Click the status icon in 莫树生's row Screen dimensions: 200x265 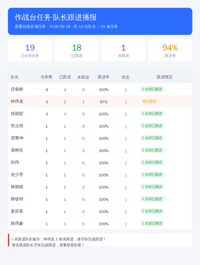pos(126,151)
